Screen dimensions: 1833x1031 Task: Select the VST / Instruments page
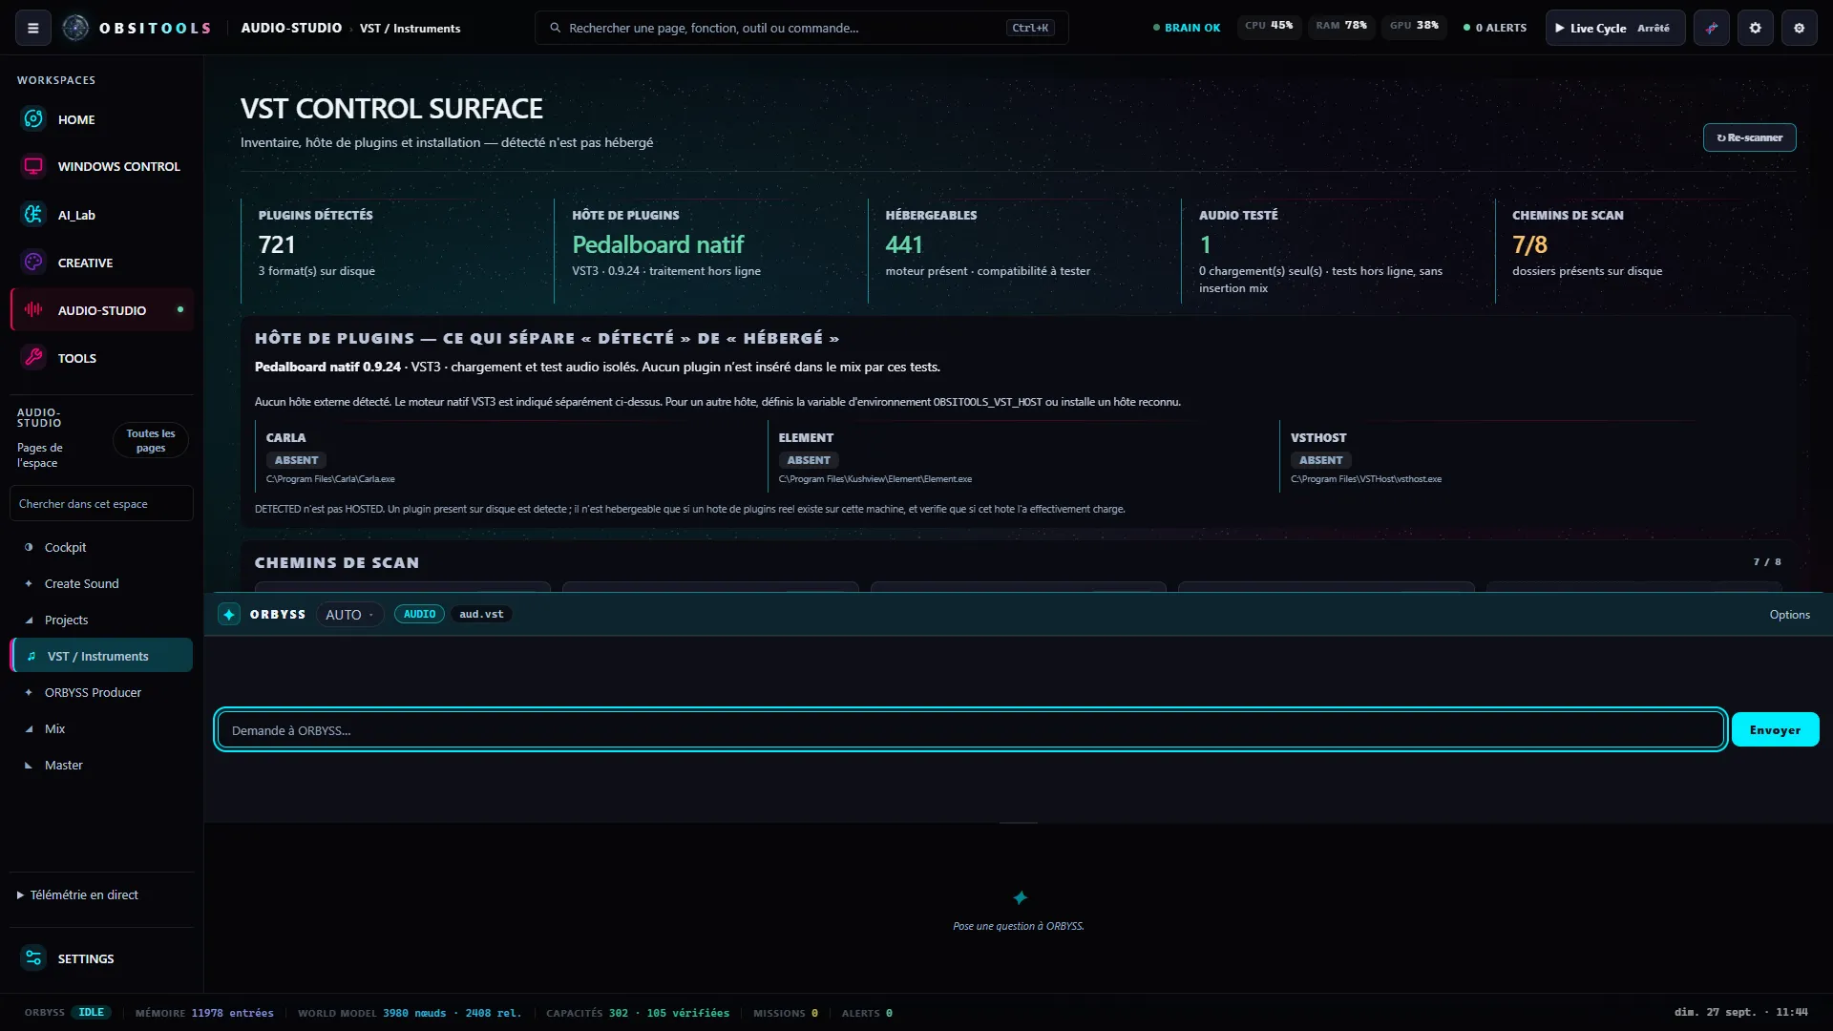pyautogui.click(x=102, y=656)
